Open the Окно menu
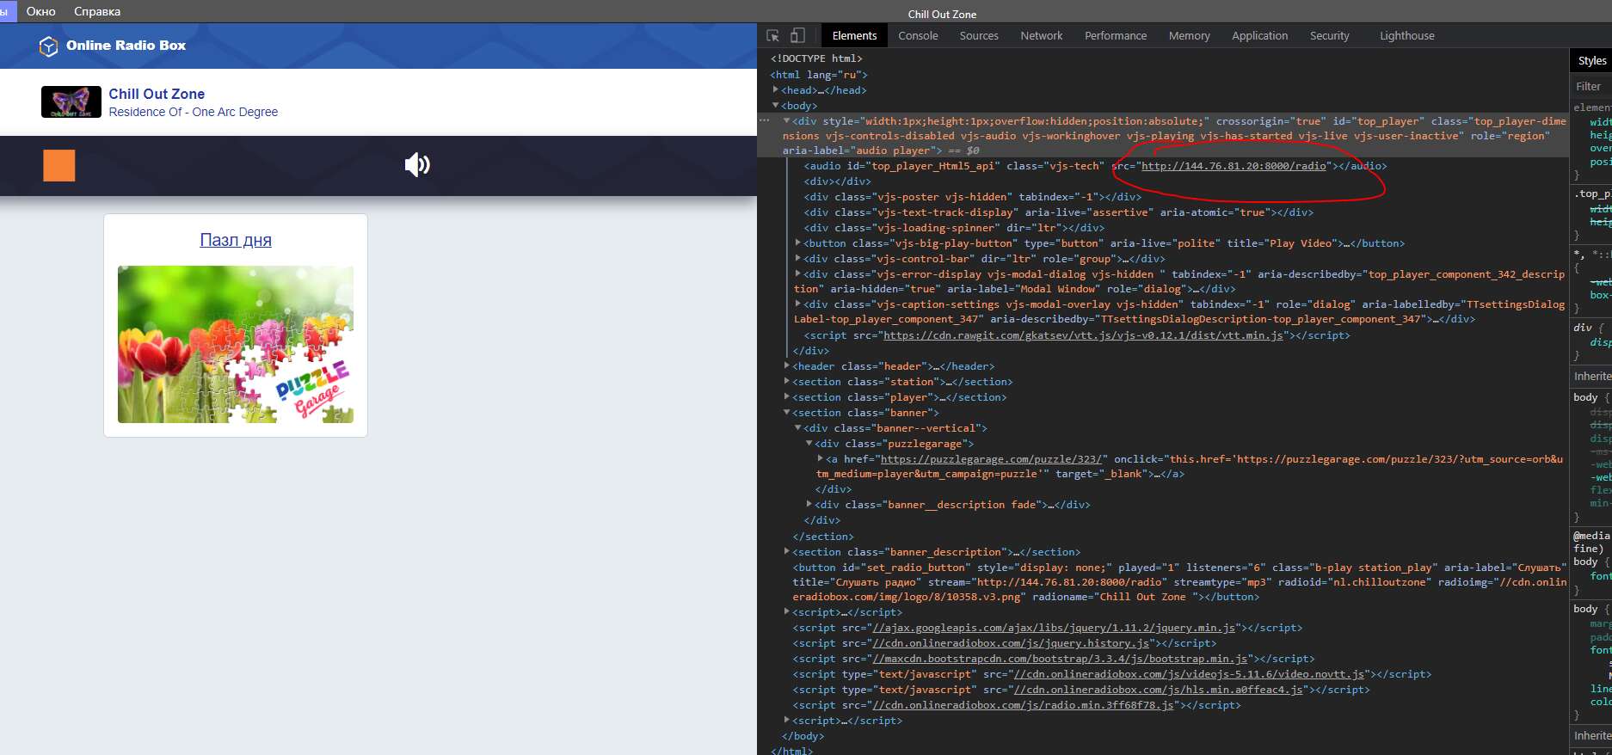This screenshot has height=755, width=1612. (x=41, y=11)
